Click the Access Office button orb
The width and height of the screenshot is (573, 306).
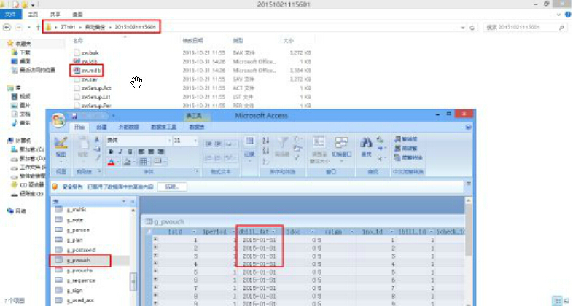58,119
